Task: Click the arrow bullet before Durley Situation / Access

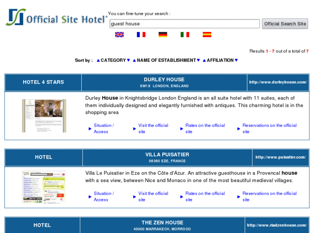Action: pyautogui.click(x=90, y=129)
